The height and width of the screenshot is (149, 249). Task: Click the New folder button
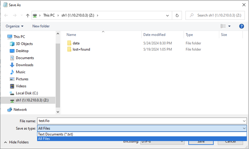pos(41,26)
